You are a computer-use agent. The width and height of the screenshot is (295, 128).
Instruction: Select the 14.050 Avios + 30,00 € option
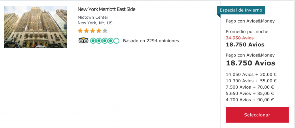pos(251,75)
